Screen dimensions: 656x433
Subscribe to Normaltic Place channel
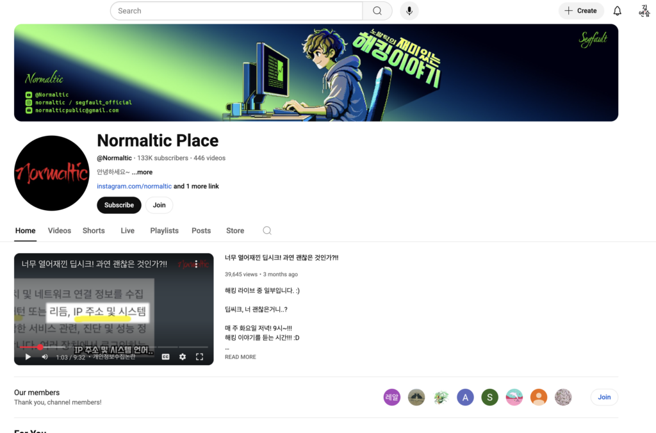[x=119, y=205]
